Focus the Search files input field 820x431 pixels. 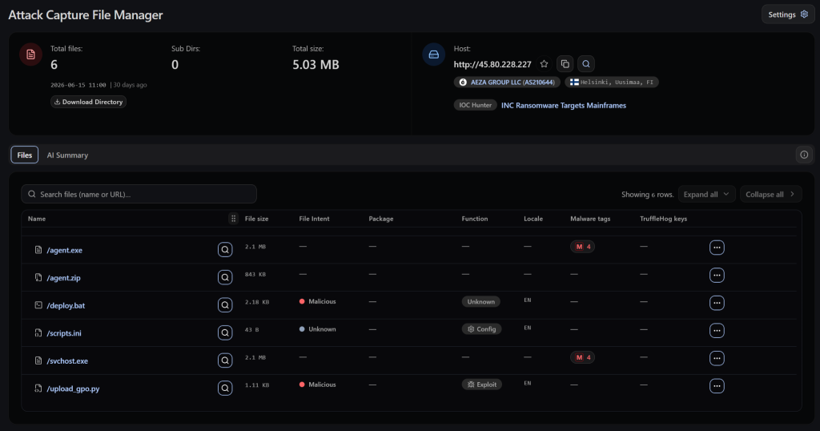click(139, 194)
